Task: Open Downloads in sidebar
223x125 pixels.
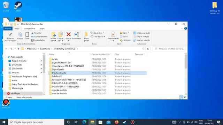Action: (17, 65)
